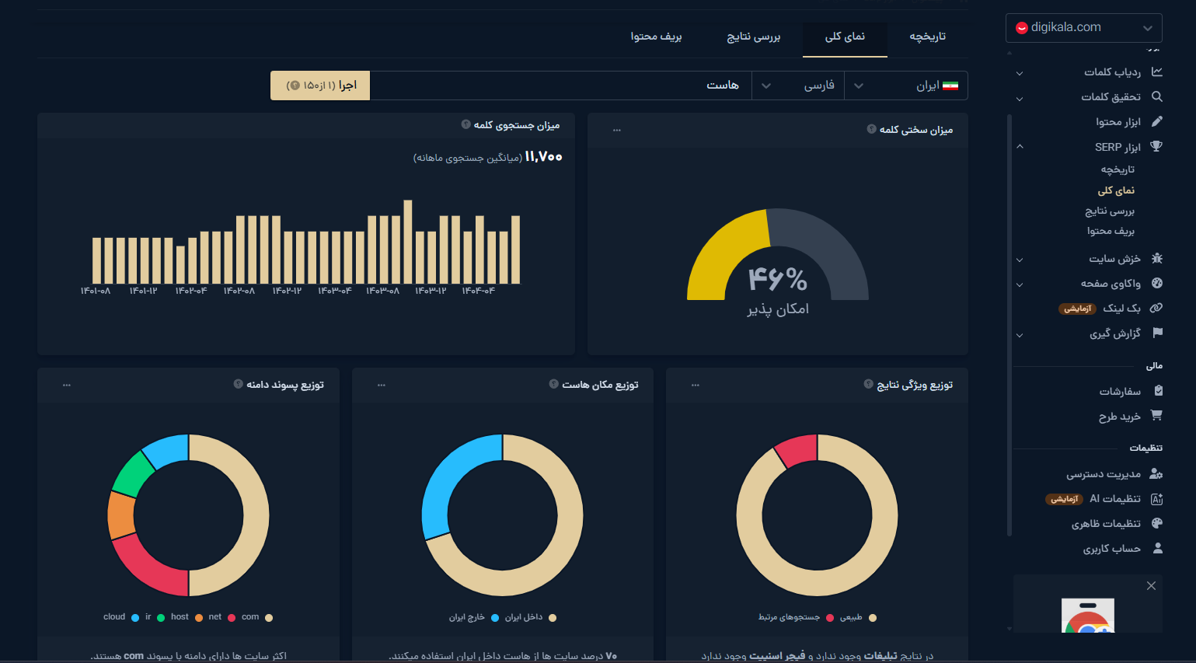Click the AI icon for تنظیمات AI
The width and height of the screenshot is (1196, 663).
1156,499
